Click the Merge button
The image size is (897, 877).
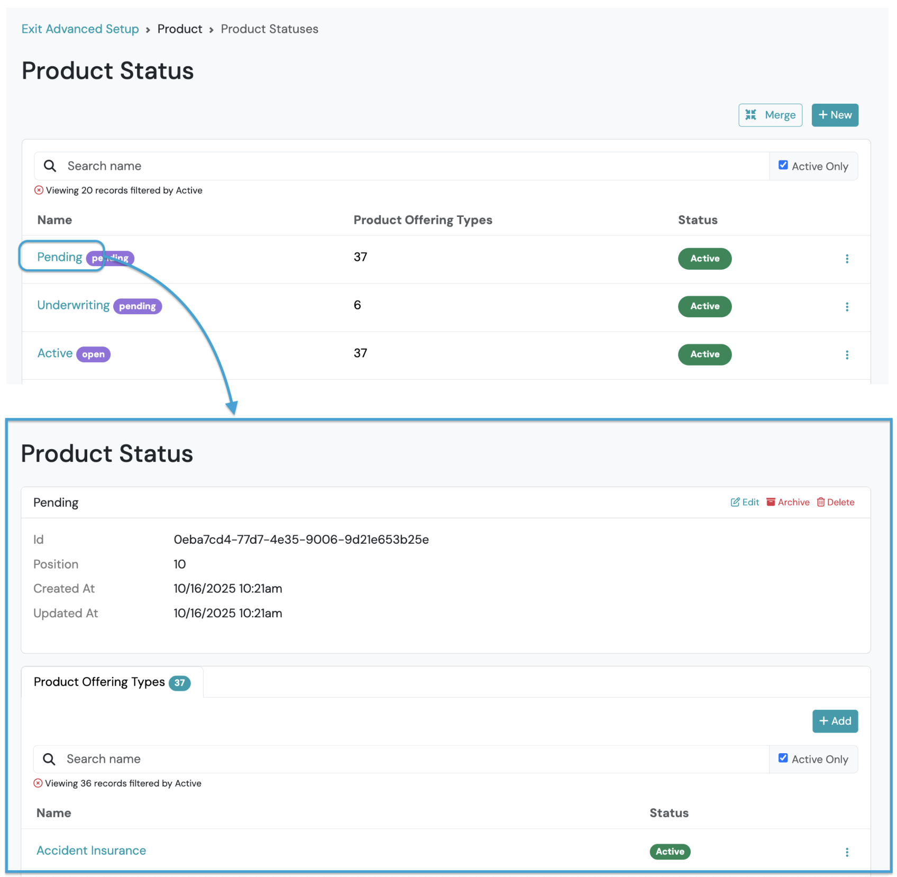pyautogui.click(x=770, y=115)
